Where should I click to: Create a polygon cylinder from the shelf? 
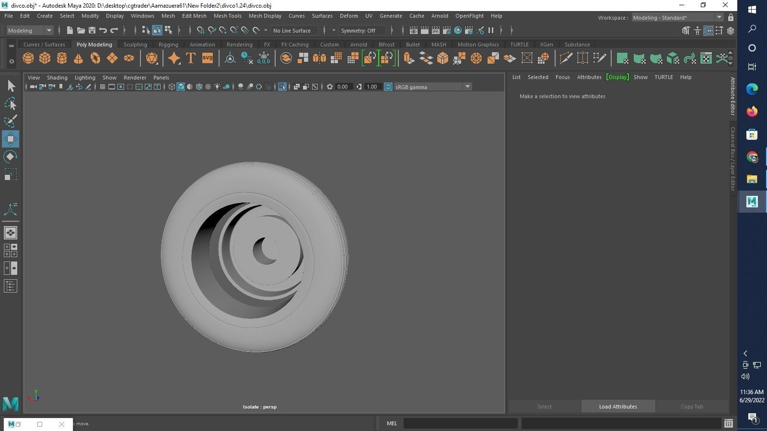pyautogui.click(x=62, y=58)
